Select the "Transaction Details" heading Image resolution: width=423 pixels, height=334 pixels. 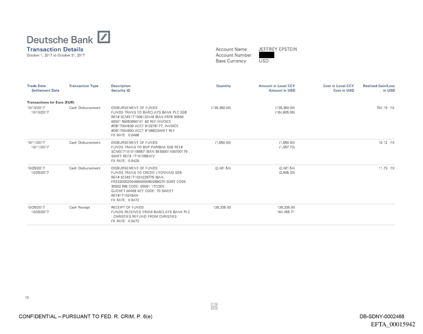[x=55, y=49]
